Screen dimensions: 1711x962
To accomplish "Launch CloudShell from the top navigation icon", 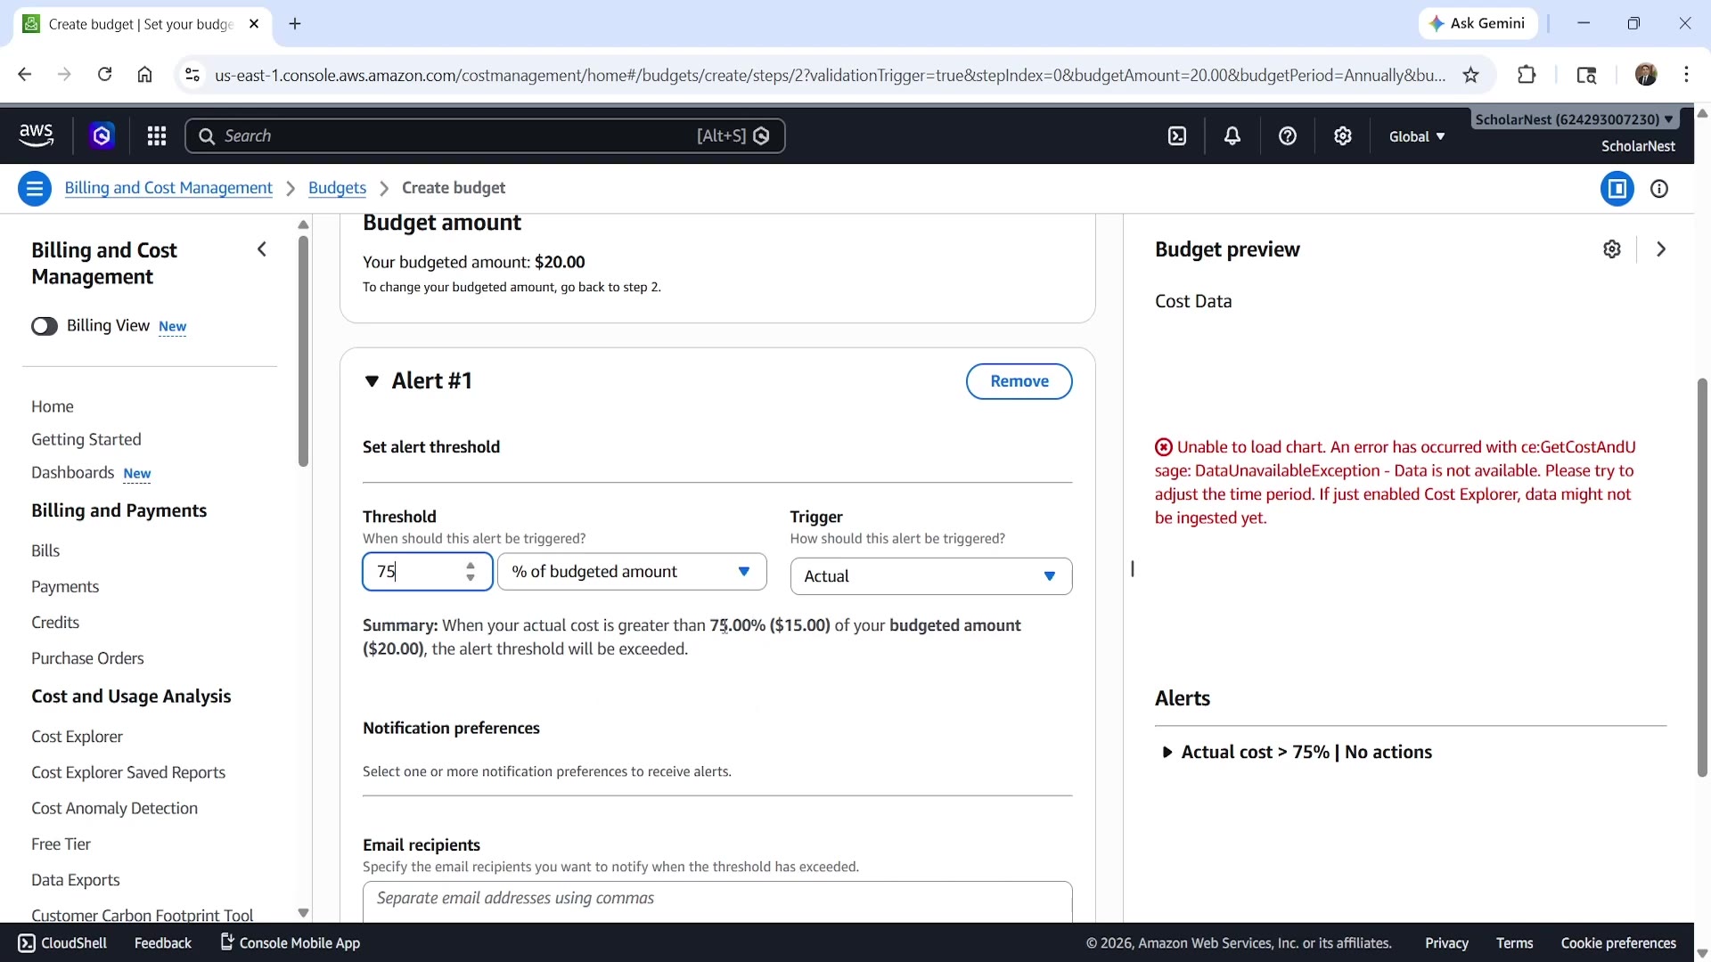I will (1177, 135).
